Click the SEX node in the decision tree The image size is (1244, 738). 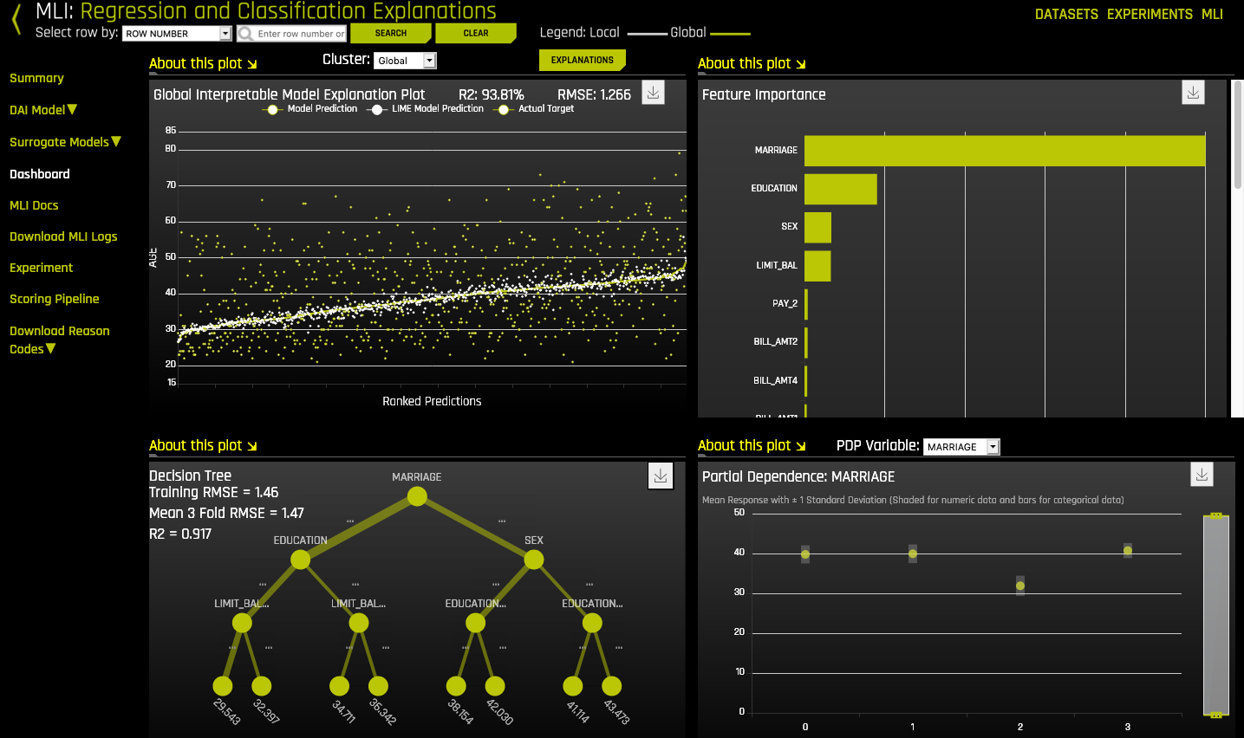[x=534, y=560]
